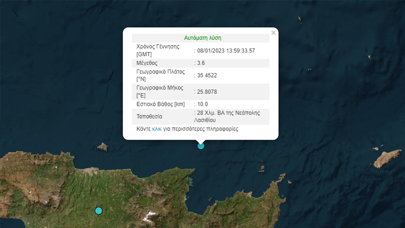Select the earthquake marker below the popup
This screenshot has height=228, width=405.
(200, 146)
